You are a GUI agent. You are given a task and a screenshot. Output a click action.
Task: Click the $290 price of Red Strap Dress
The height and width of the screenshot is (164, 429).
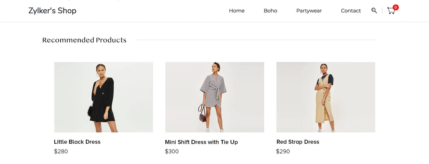click(x=283, y=151)
